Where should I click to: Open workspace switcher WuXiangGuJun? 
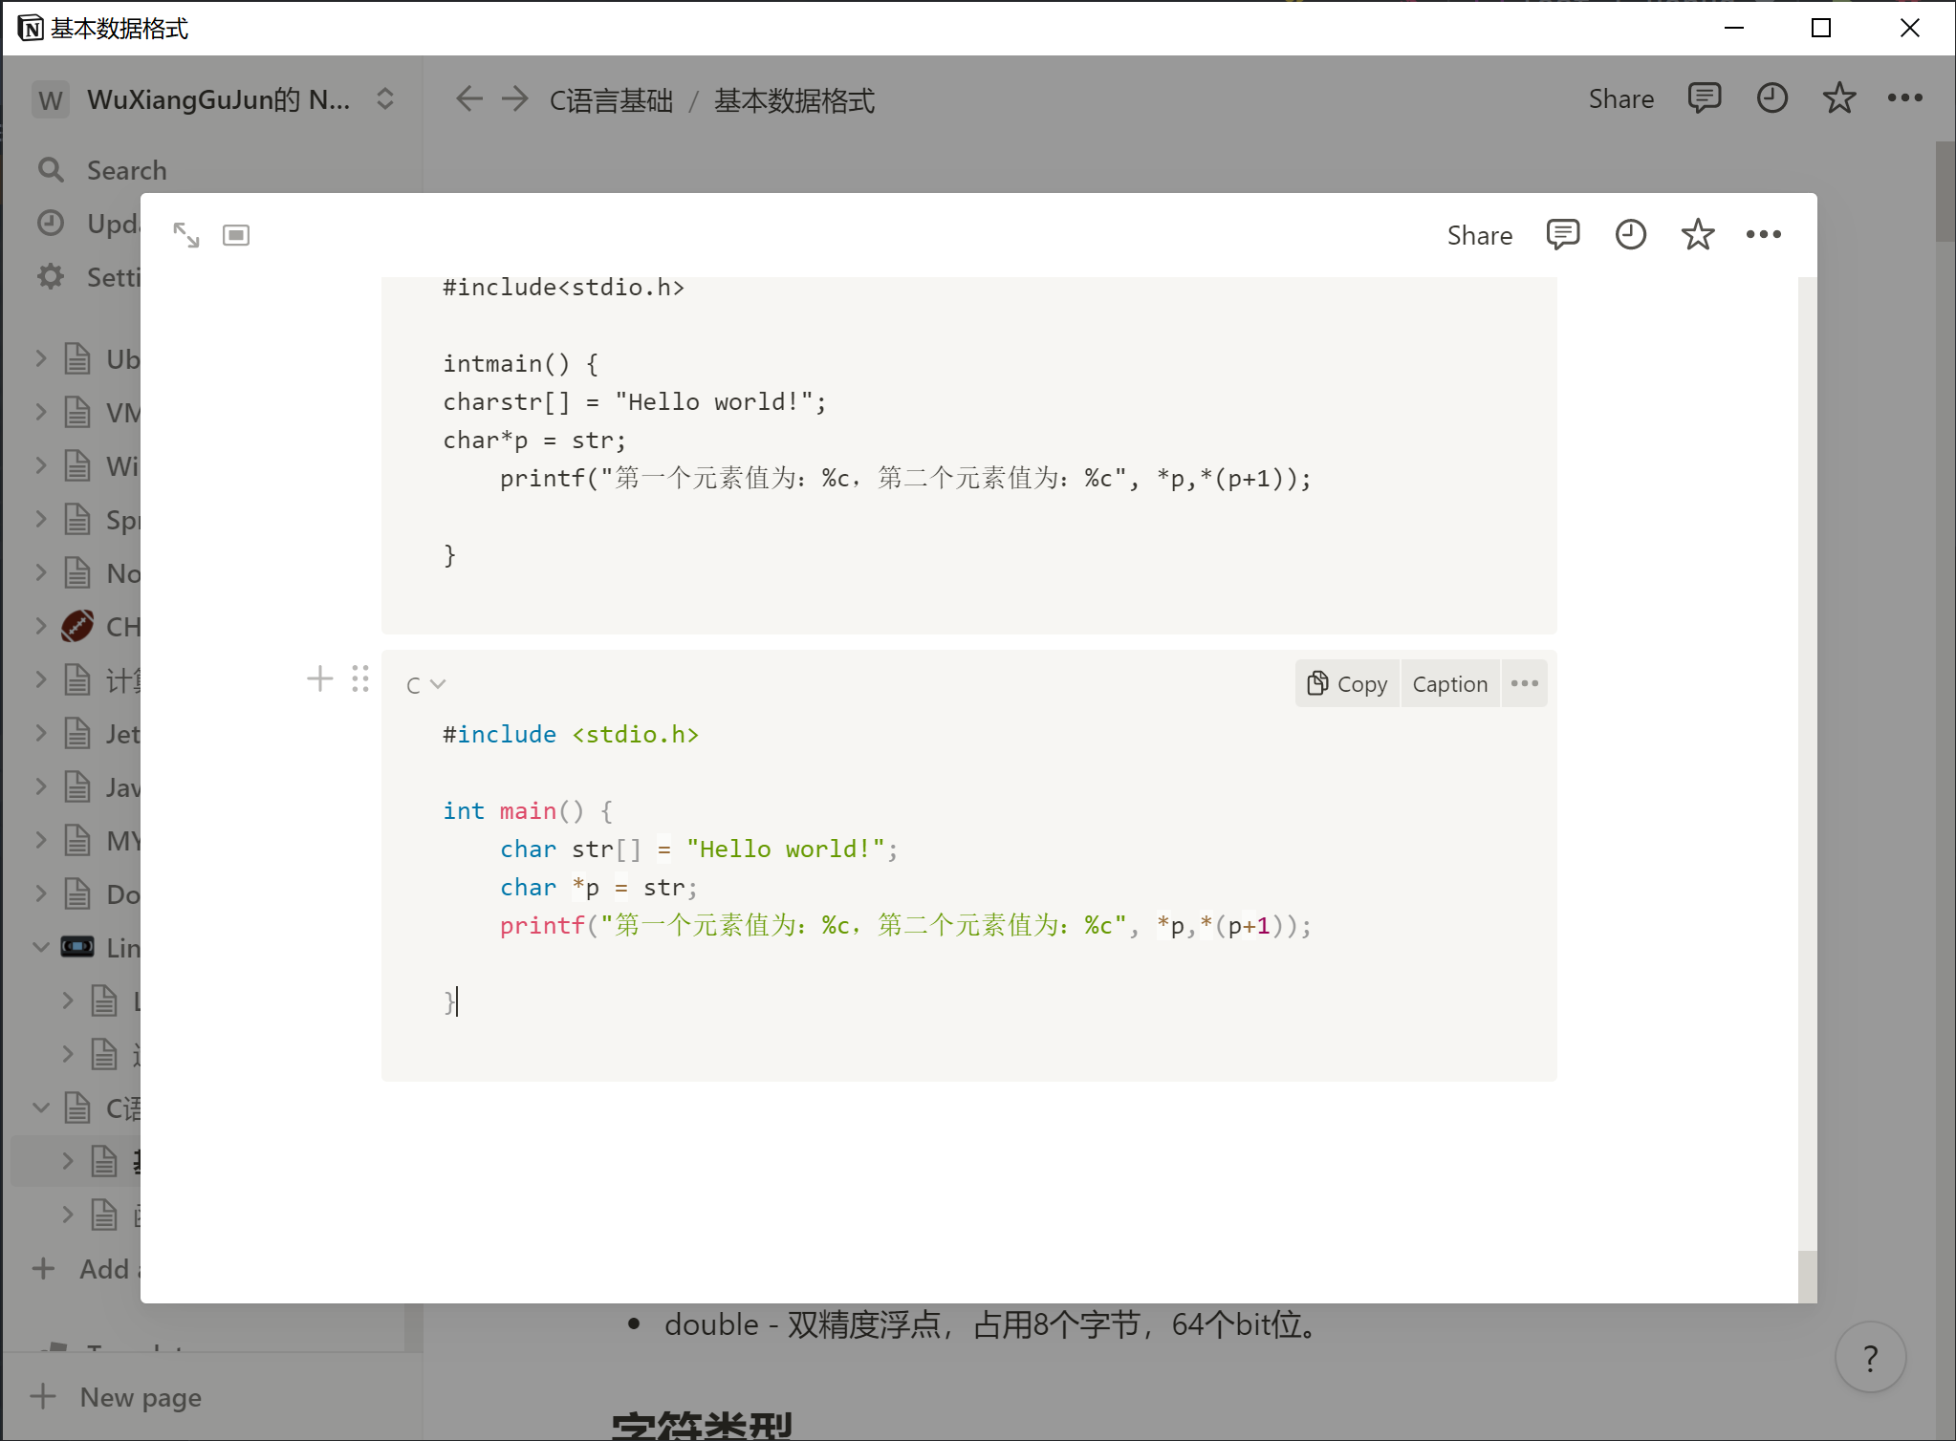click(218, 99)
